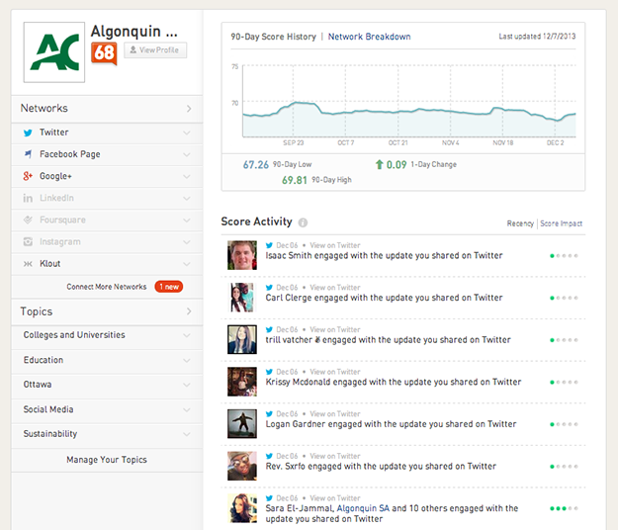Image resolution: width=618 pixels, height=530 pixels.
Task: Click the Google+ icon in Networks
Action: 28,176
